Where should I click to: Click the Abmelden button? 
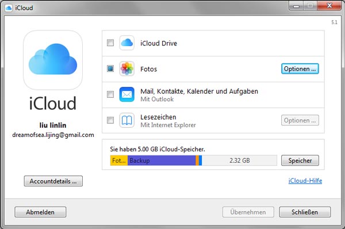pos(40,212)
